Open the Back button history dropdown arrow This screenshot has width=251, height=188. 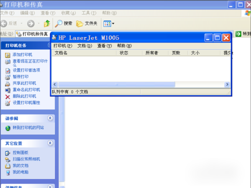(21, 23)
